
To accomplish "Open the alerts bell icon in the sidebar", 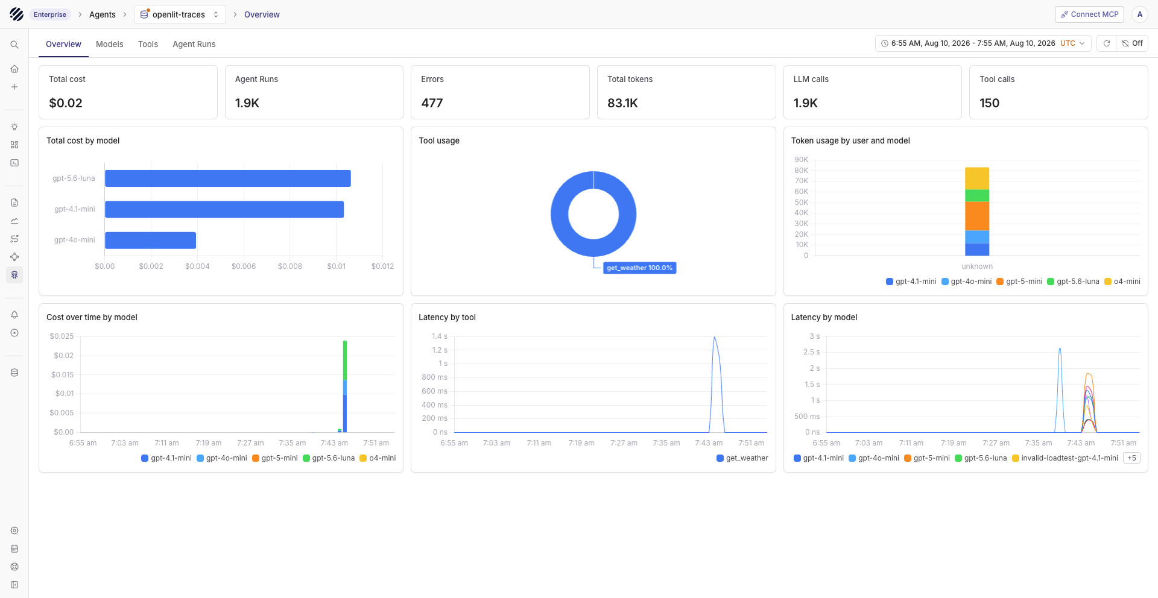I will pyautogui.click(x=14, y=315).
